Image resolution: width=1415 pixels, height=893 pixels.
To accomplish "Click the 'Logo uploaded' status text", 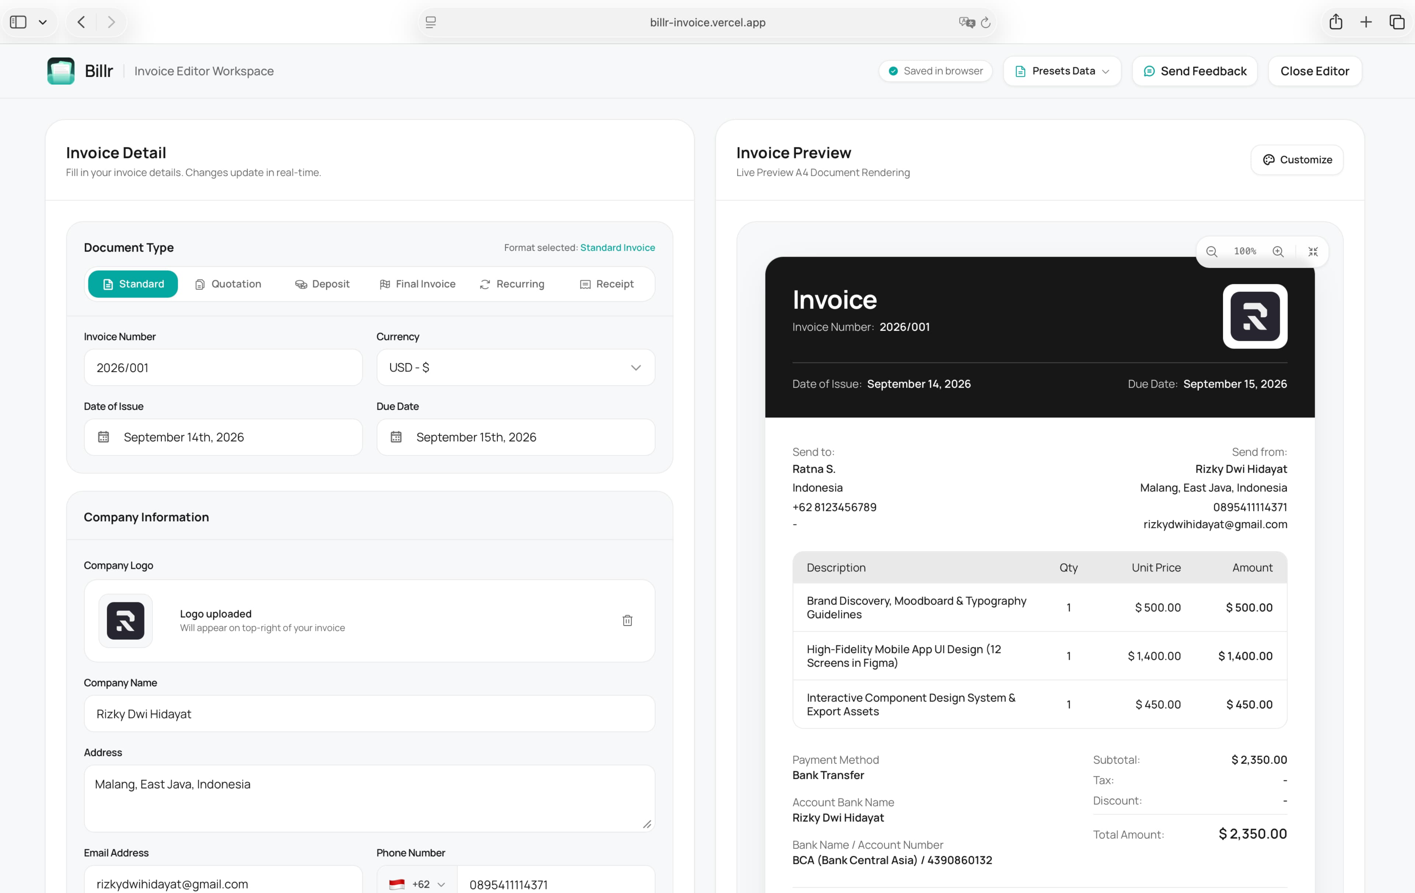I will pyautogui.click(x=216, y=614).
